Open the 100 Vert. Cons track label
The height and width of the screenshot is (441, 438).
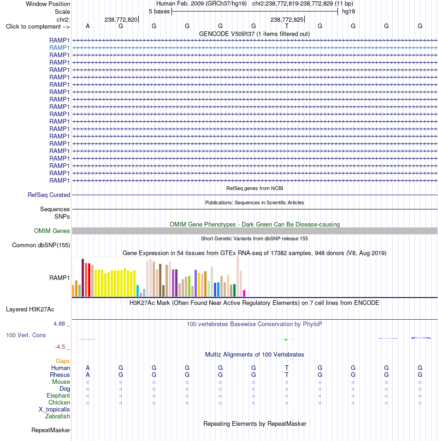26,335
